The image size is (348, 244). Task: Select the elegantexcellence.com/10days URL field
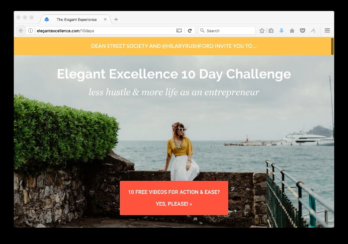[x=104, y=31]
